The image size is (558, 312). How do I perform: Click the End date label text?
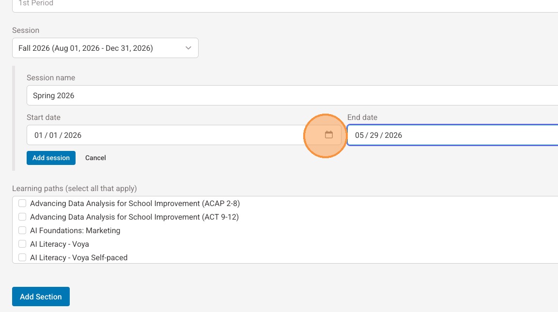(x=362, y=117)
